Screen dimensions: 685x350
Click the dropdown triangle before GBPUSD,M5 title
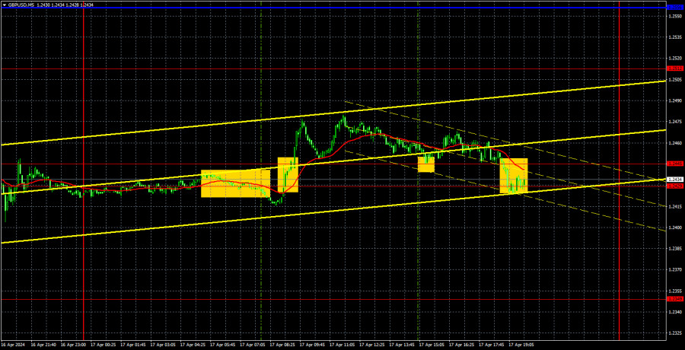tap(5, 5)
